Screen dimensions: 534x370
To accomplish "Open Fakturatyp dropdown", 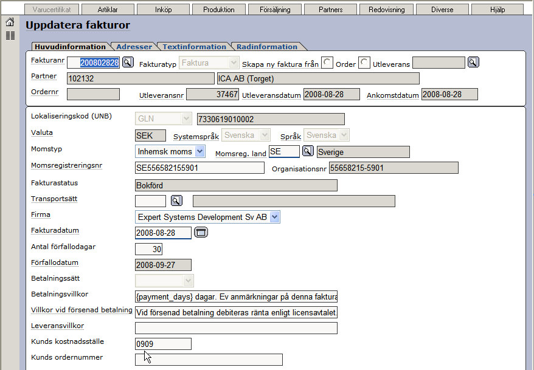I will click(x=209, y=63).
